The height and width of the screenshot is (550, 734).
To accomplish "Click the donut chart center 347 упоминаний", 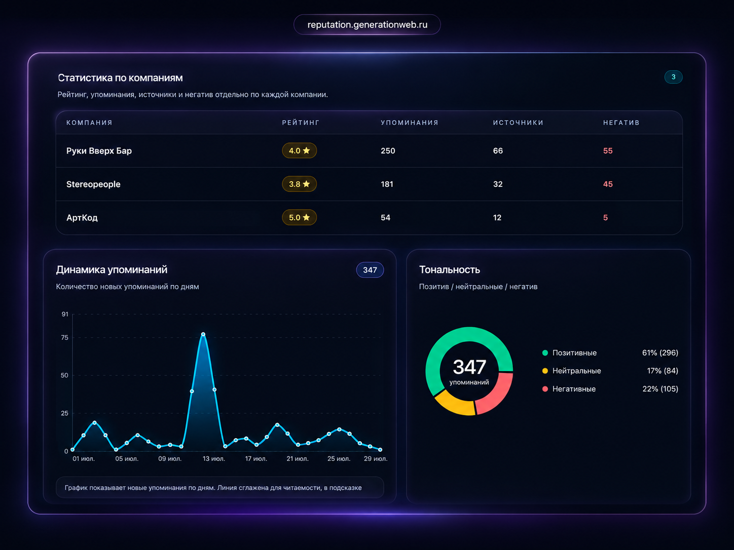I will (x=469, y=371).
